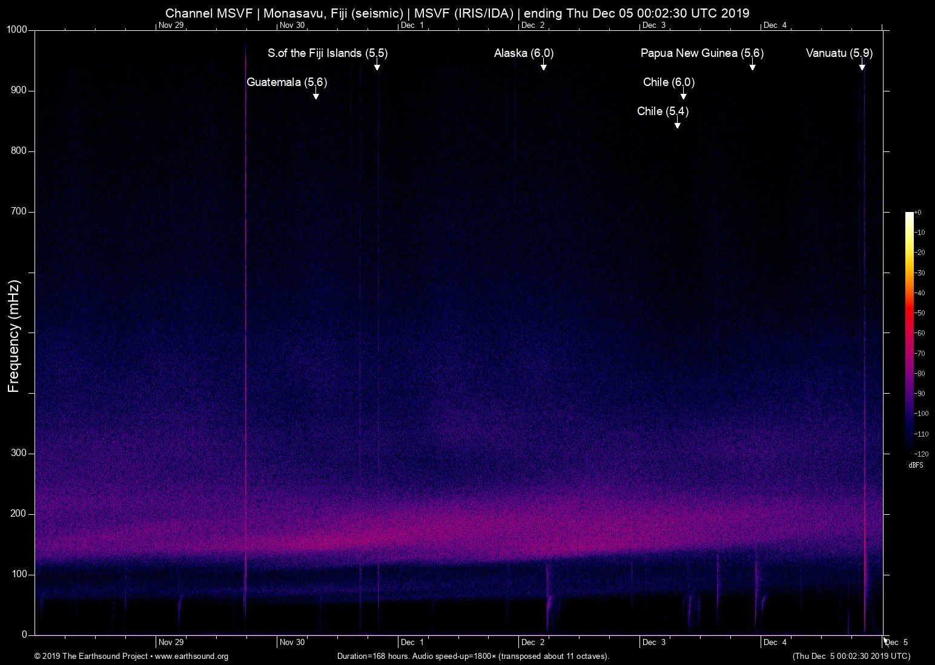Select the S.of the Fiji Islands (5.5) label

tap(328, 53)
